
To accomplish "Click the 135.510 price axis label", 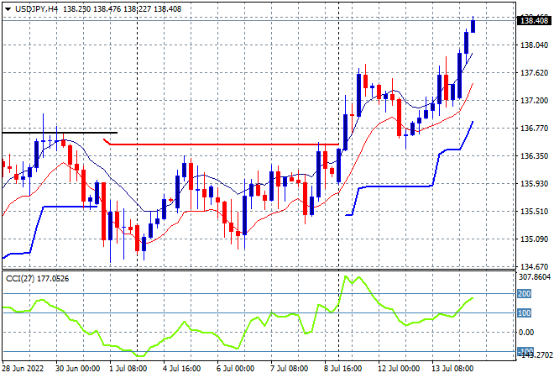I will click(x=534, y=212).
